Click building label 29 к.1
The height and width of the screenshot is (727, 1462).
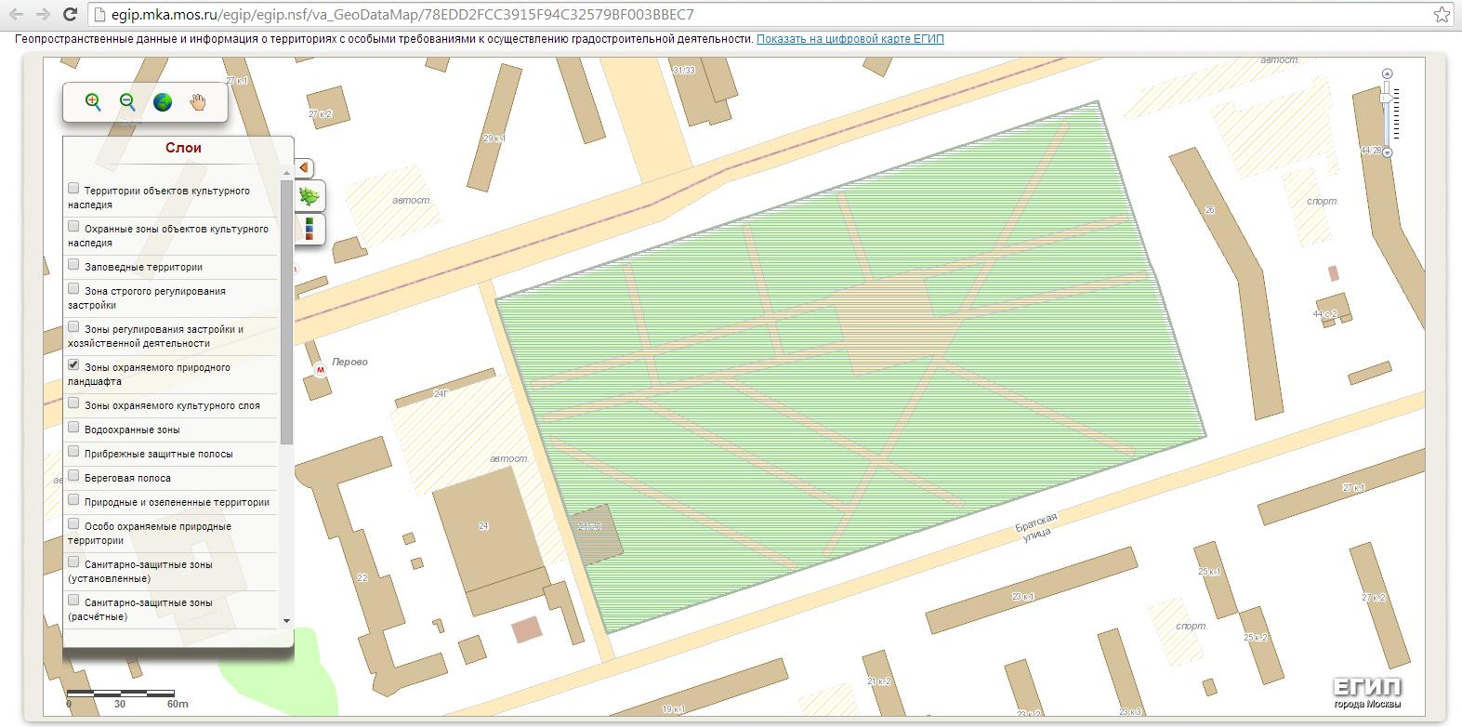[x=494, y=139]
